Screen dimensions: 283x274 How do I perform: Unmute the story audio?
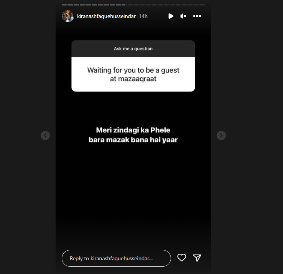coord(183,16)
